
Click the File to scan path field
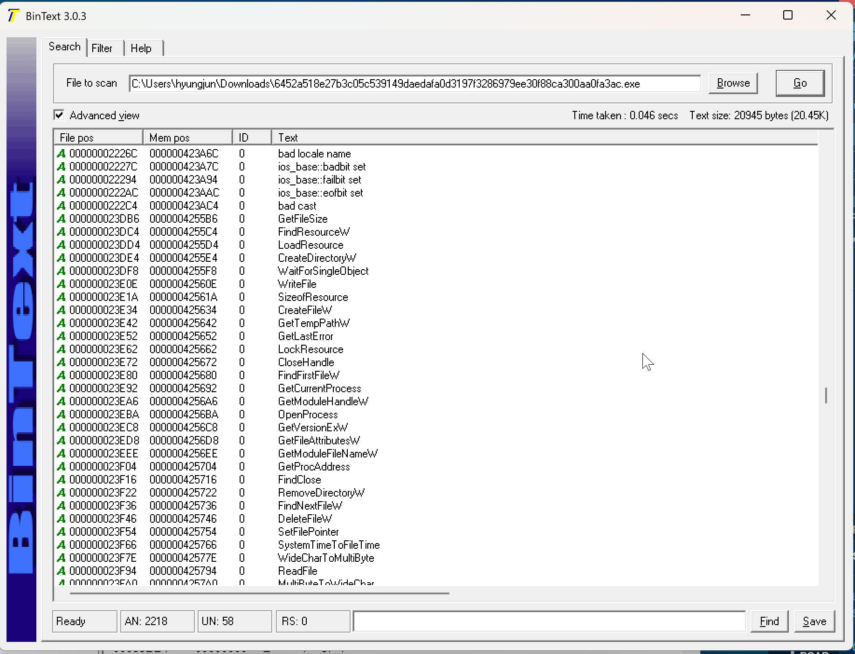(415, 84)
